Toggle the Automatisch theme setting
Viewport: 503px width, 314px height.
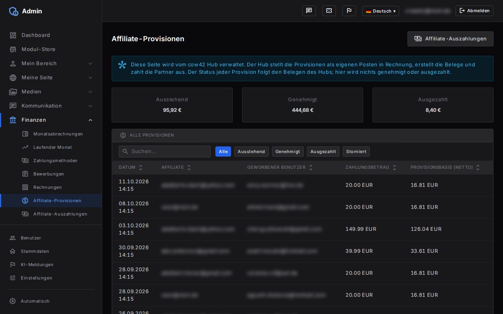tap(51, 301)
